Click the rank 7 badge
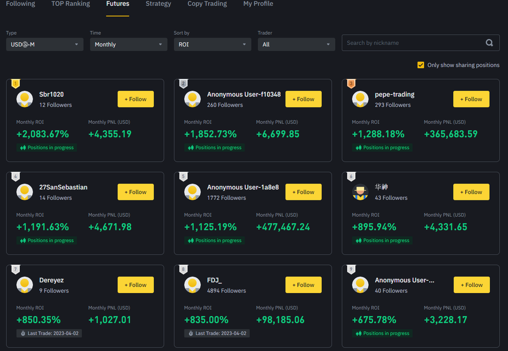This screenshot has height=351, width=508. click(x=15, y=270)
